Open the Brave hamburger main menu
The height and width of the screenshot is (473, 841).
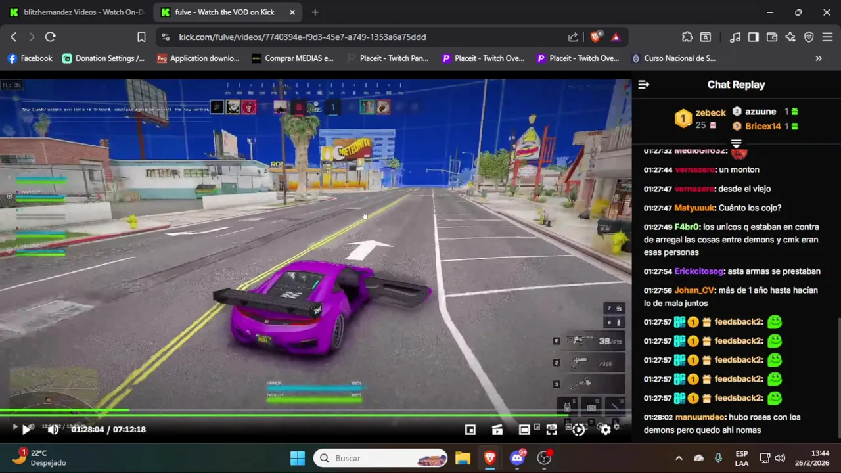(827, 37)
